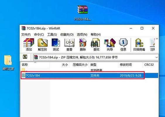Launch the 向导 (Wizard) icon
This screenshot has height=117, width=165.
(x=110, y=45)
